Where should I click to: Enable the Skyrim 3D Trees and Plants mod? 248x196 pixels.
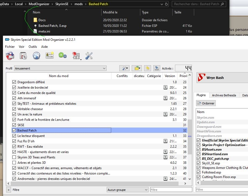(14, 157)
